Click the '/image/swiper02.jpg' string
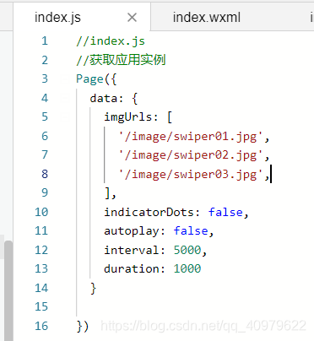 [x=191, y=155]
